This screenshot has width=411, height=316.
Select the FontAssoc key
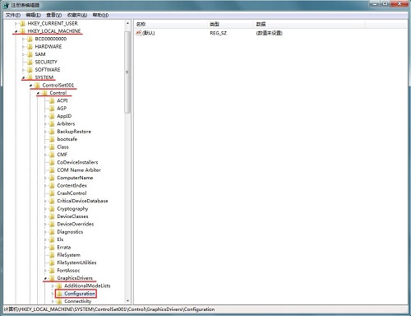tap(68, 271)
